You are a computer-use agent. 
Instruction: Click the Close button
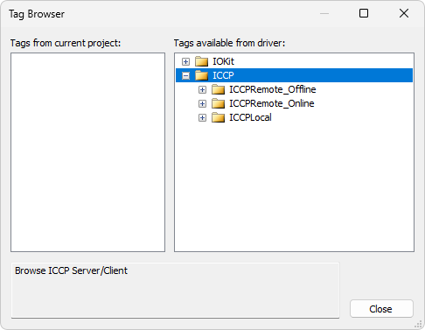pos(381,309)
